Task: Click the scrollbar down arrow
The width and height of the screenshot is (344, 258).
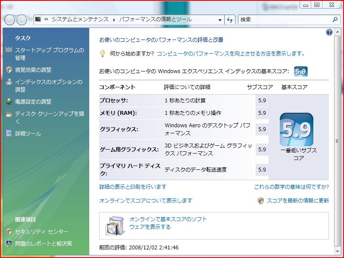Action: coord(337,251)
